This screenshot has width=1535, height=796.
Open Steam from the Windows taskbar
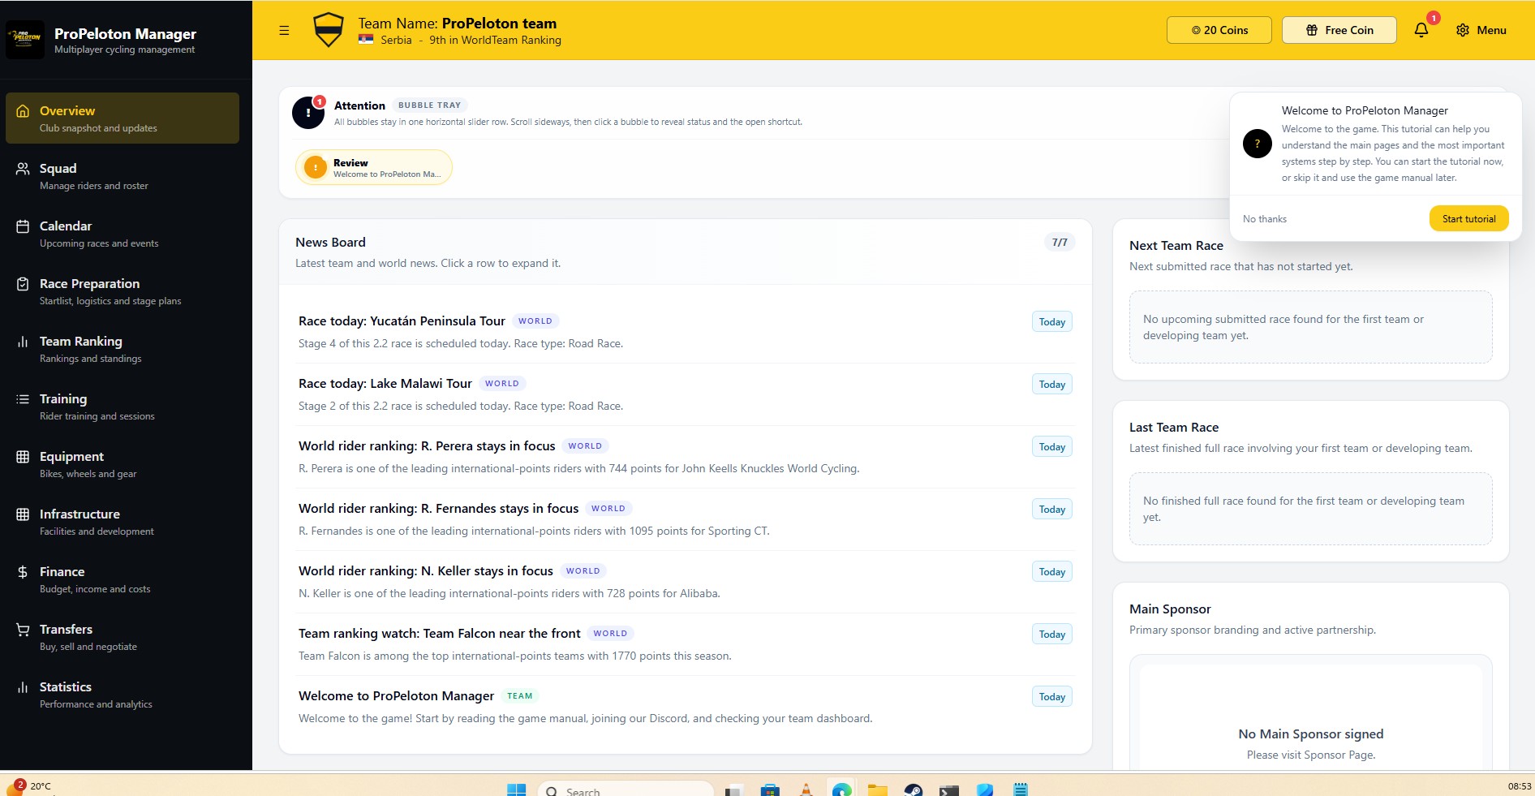tap(913, 790)
